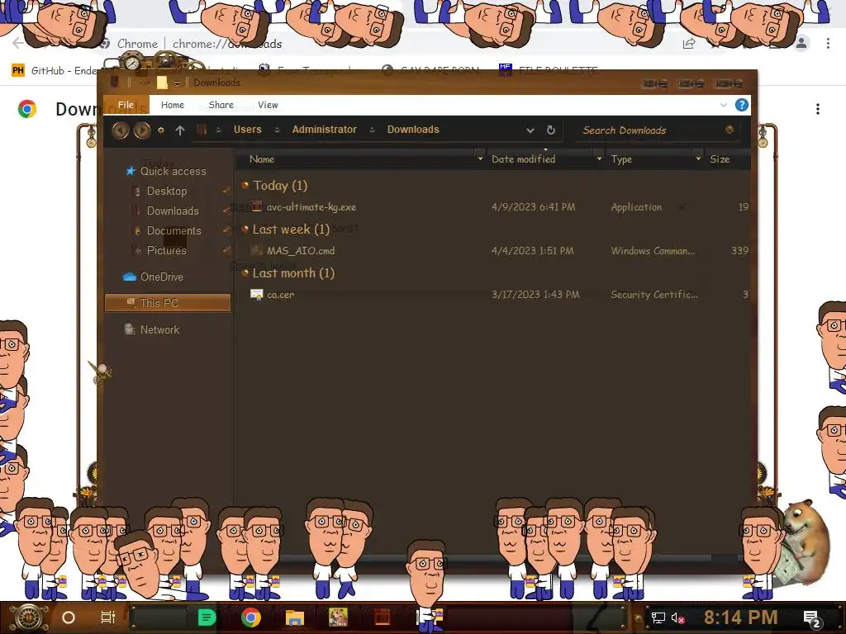Open Pictures in navigation pane
This screenshot has height=634, width=846.
166,251
